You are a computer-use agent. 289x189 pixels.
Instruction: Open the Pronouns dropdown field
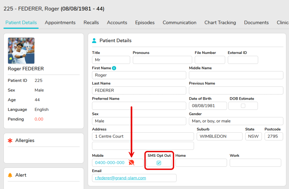click(162, 60)
